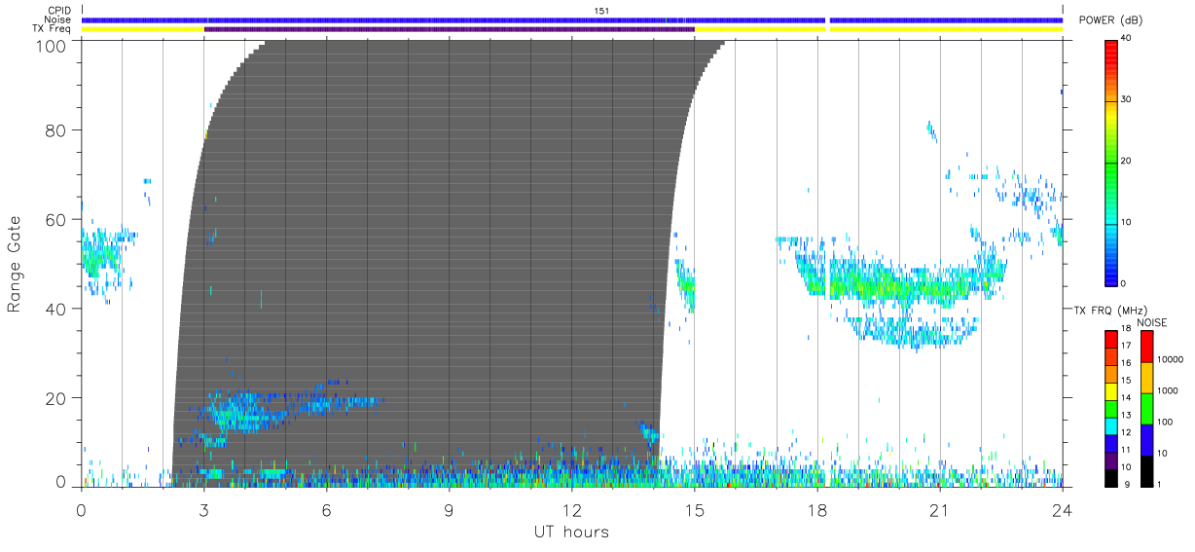Click the purple 10 MHz swatch in the TX FRQ legend
This screenshot has width=1195, height=552.
click(1111, 460)
